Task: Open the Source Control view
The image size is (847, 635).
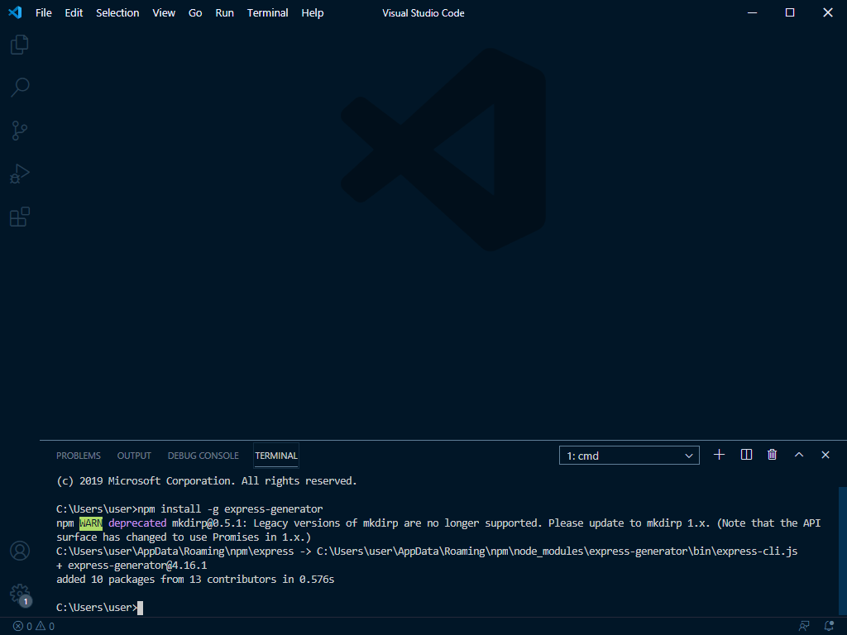Action: pyautogui.click(x=20, y=131)
